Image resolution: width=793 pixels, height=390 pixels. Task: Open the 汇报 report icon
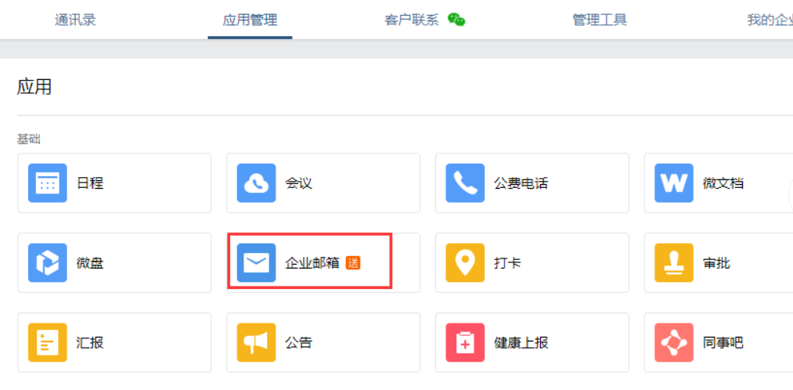coord(48,343)
